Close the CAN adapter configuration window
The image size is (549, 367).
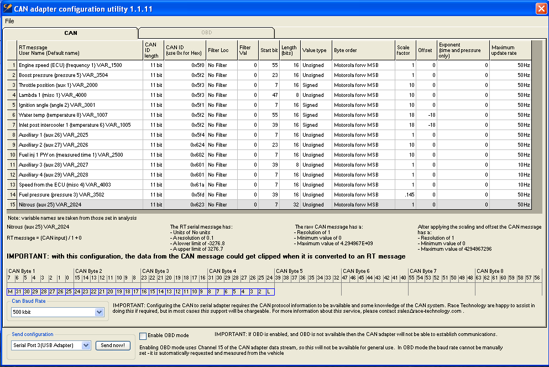click(x=540, y=8)
